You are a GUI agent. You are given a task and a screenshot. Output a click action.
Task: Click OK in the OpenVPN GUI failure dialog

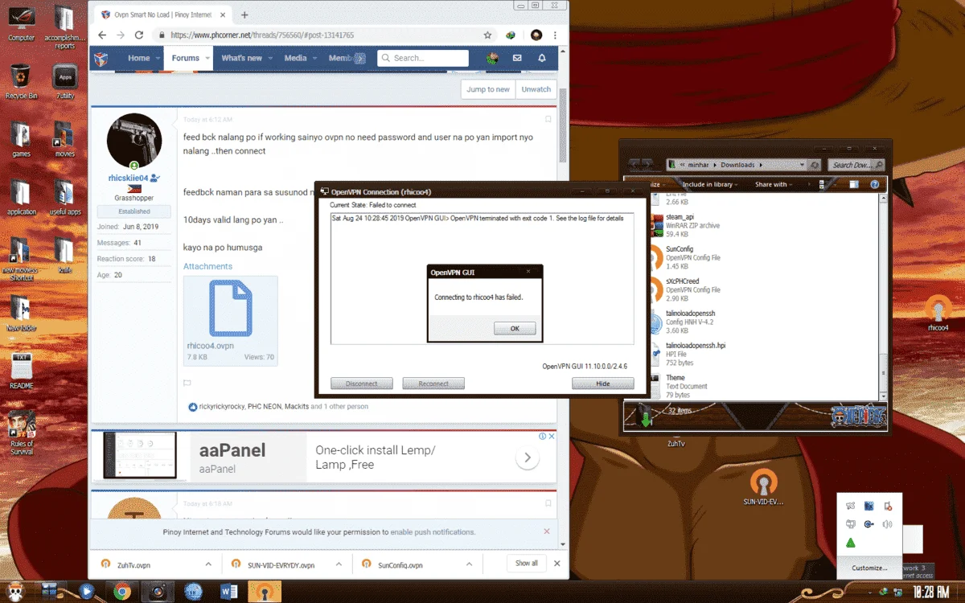515,328
